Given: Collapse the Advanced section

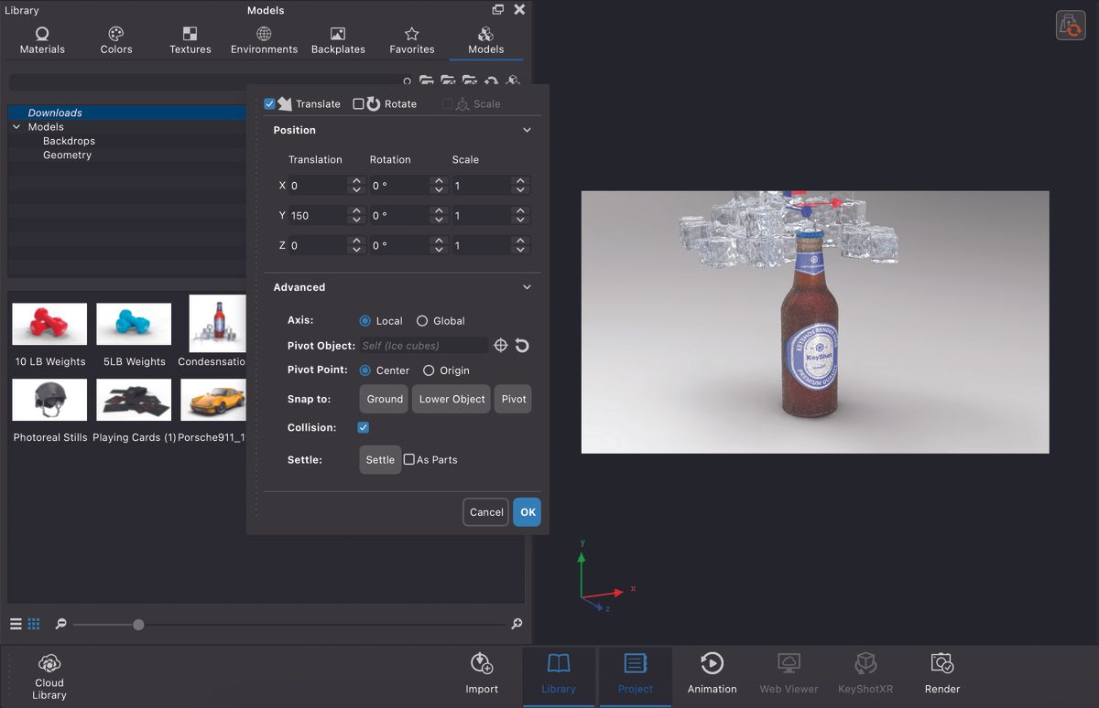Looking at the screenshot, I should pos(527,286).
